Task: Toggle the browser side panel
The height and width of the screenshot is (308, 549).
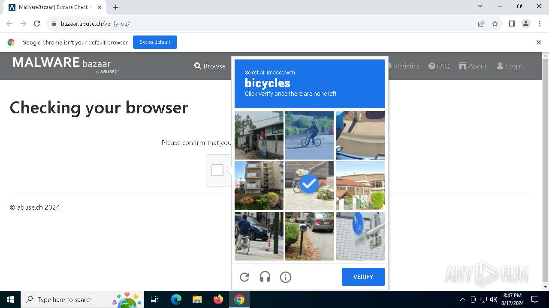Action: (512, 24)
